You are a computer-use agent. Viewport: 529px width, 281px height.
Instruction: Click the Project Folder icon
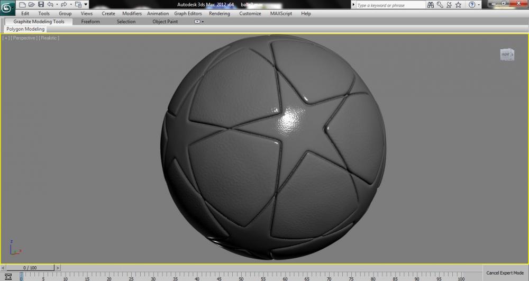click(x=78, y=4)
